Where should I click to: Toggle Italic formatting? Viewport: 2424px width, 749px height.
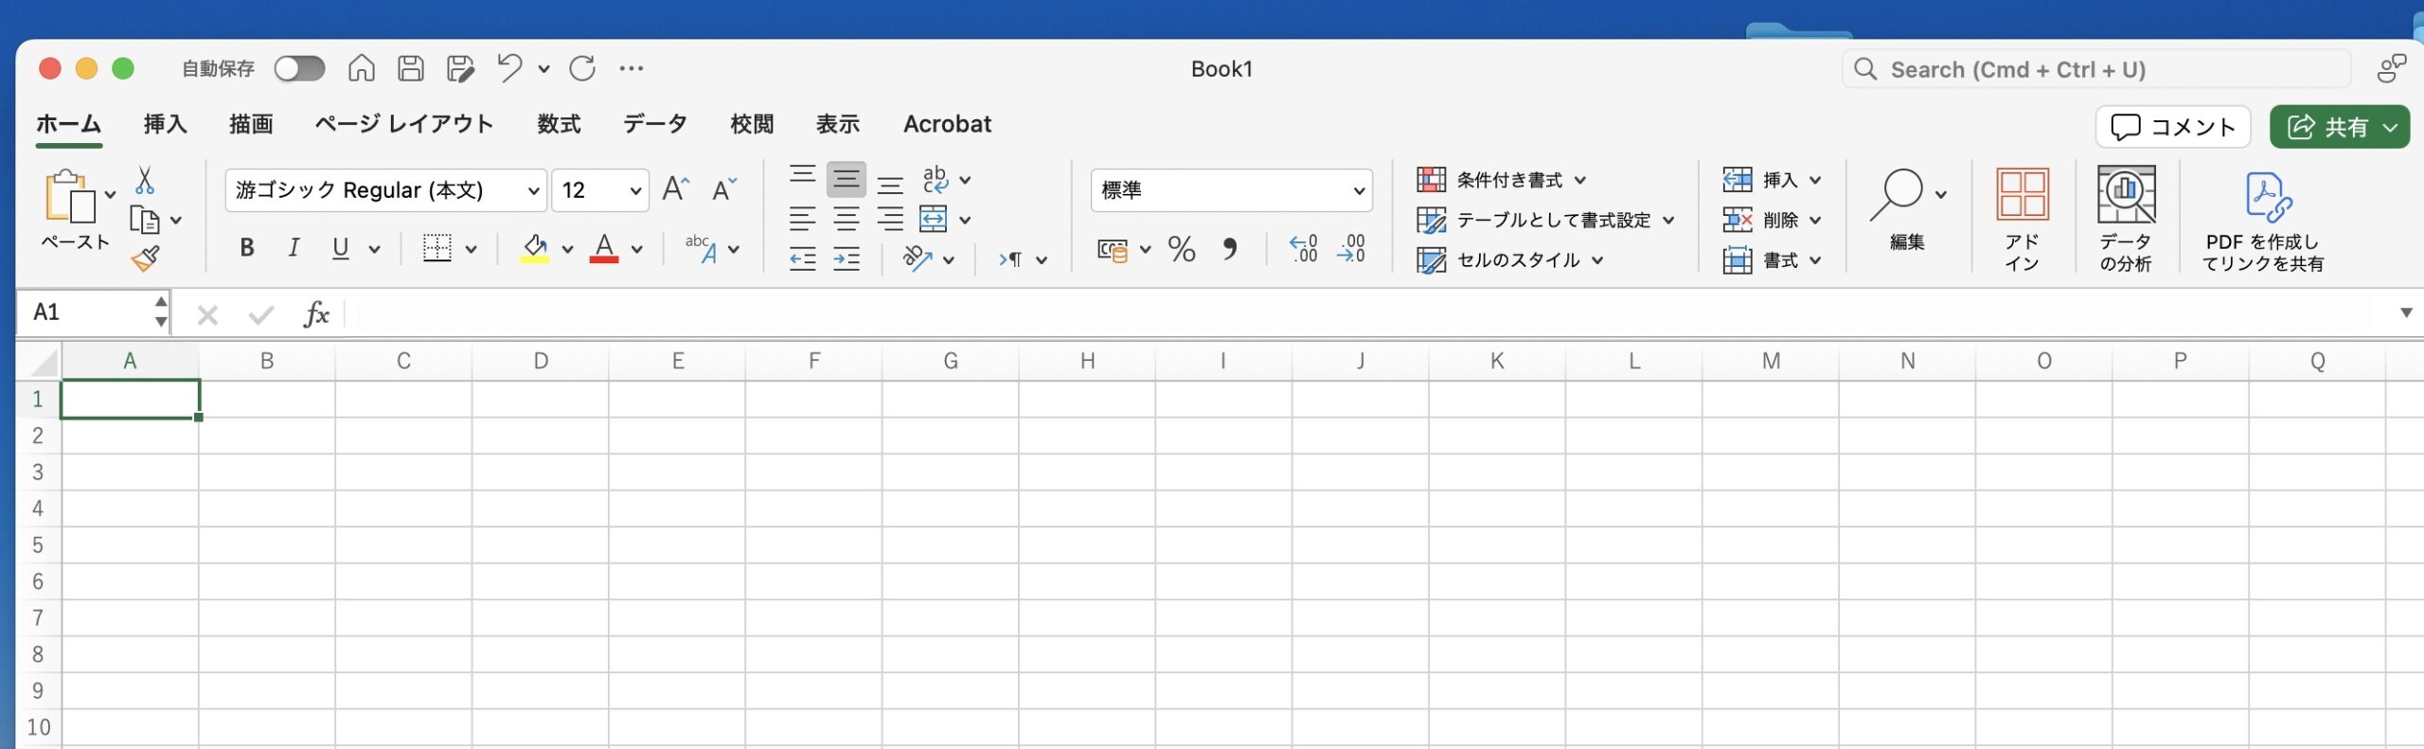[294, 248]
